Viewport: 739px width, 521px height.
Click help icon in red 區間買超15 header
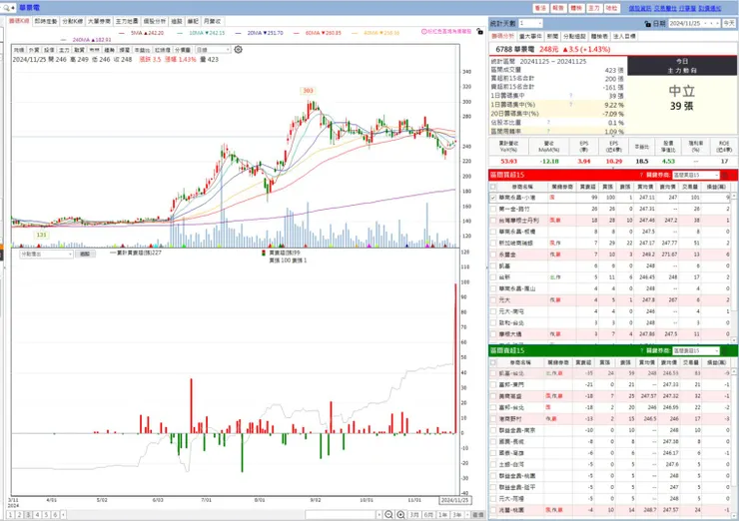(x=641, y=176)
